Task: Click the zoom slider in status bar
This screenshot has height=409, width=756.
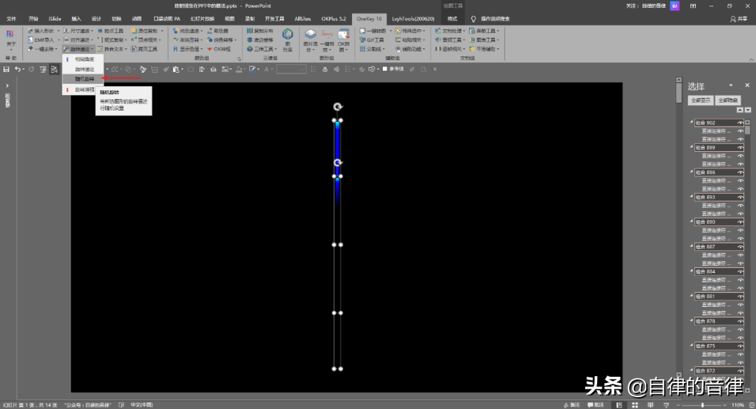Action: [701, 405]
